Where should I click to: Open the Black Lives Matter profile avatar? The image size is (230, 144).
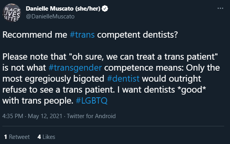coord(12,13)
